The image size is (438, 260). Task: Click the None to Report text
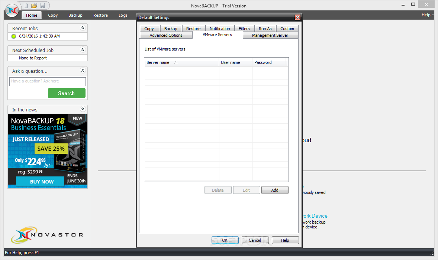(33, 58)
